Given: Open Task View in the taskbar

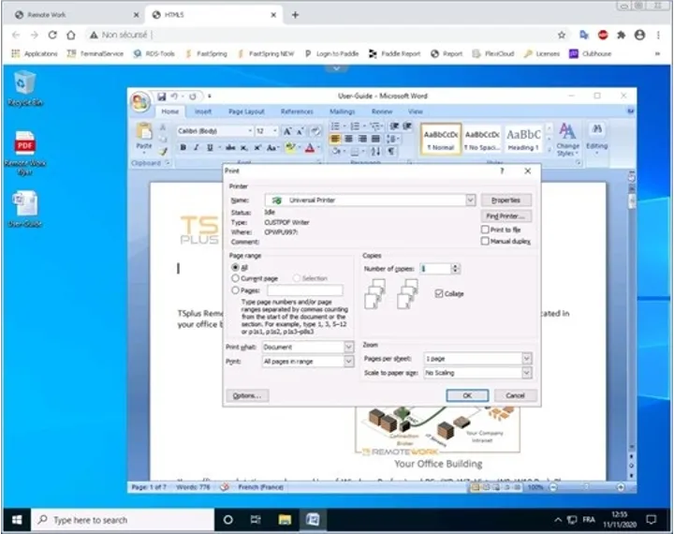Looking at the screenshot, I should click(256, 520).
